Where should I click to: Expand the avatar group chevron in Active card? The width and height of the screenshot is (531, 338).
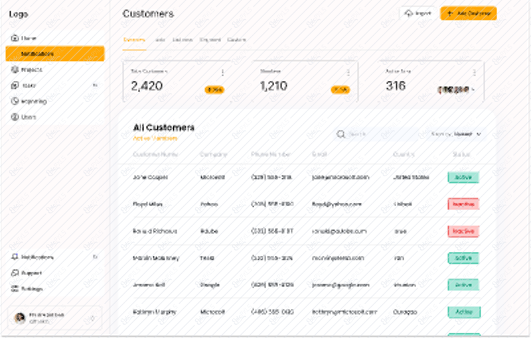(x=473, y=89)
